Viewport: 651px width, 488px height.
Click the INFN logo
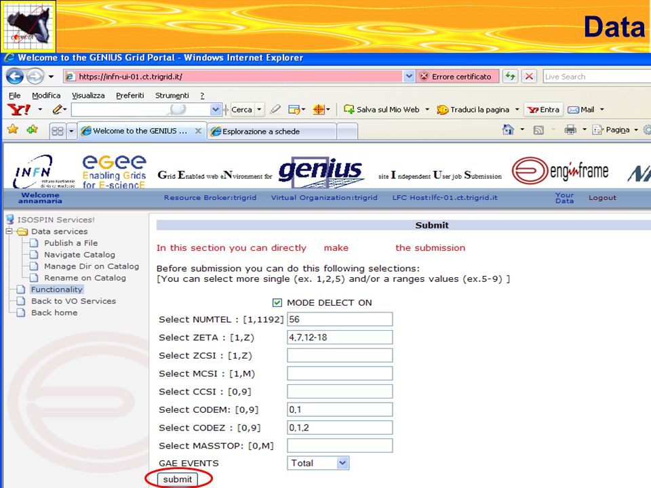click(43, 171)
